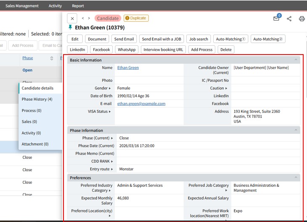Select the Attachment (0) side item
The width and height of the screenshot is (307, 222).
pyautogui.click(x=35, y=144)
